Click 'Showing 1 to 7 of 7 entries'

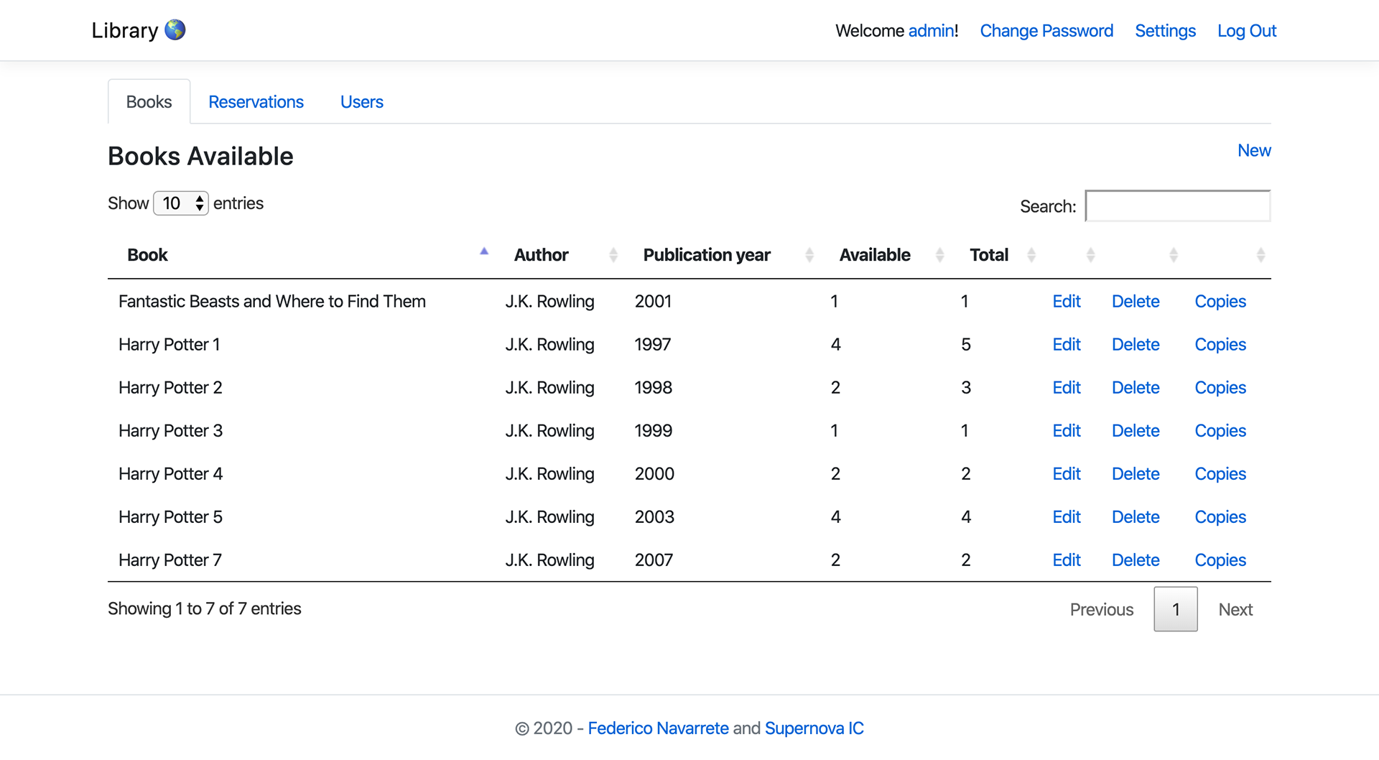pos(205,608)
